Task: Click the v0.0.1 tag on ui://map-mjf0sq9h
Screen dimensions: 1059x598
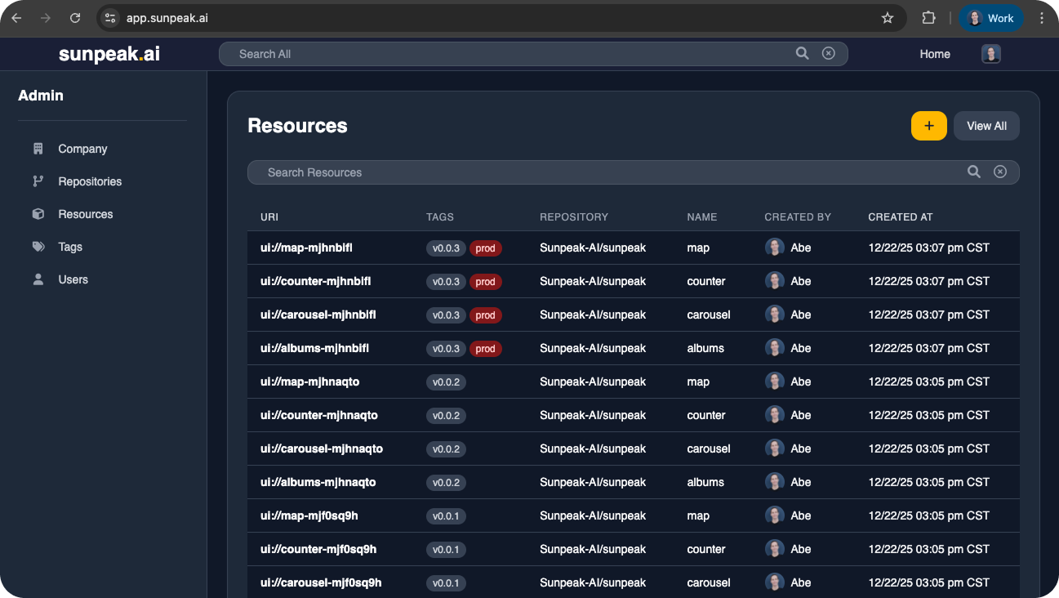Action: click(446, 515)
